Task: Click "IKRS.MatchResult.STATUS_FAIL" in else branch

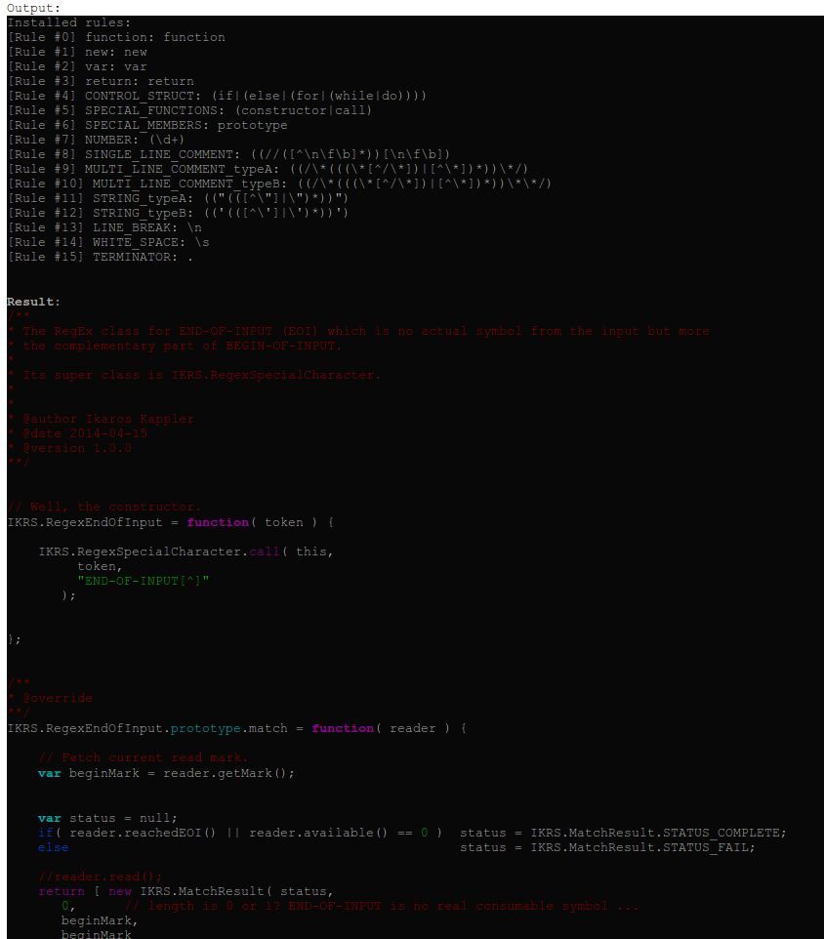Action: point(642,847)
